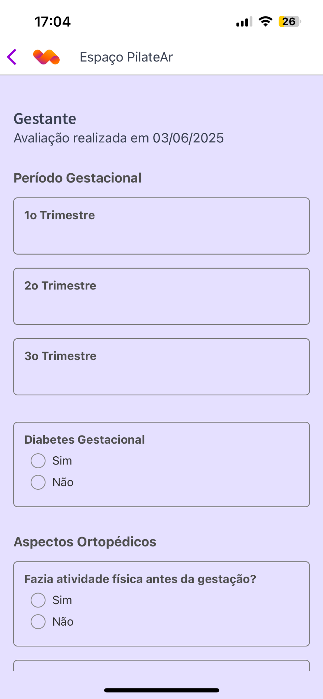The width and height of the screenshot is (323, 699).
Task: Tap the Avaliação realizada em 03/06/2025 text
Action: pyautogui.click(x=118, y=138)
